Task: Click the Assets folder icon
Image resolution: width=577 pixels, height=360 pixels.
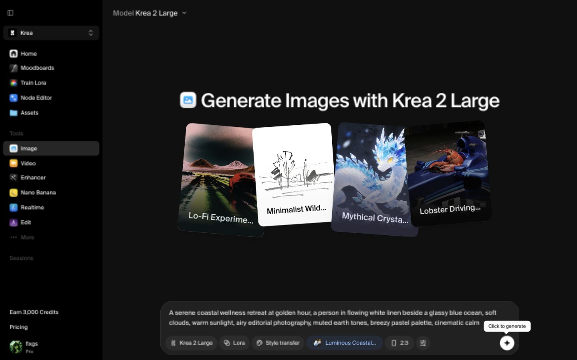Action: pos(14,113)
